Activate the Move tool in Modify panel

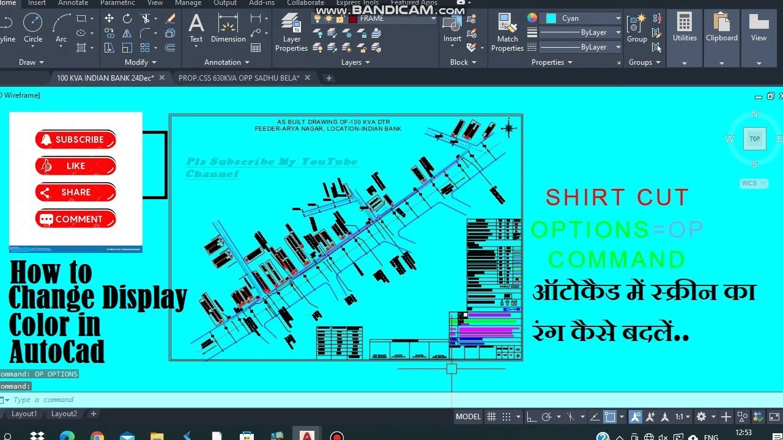(x=109, y=18)
